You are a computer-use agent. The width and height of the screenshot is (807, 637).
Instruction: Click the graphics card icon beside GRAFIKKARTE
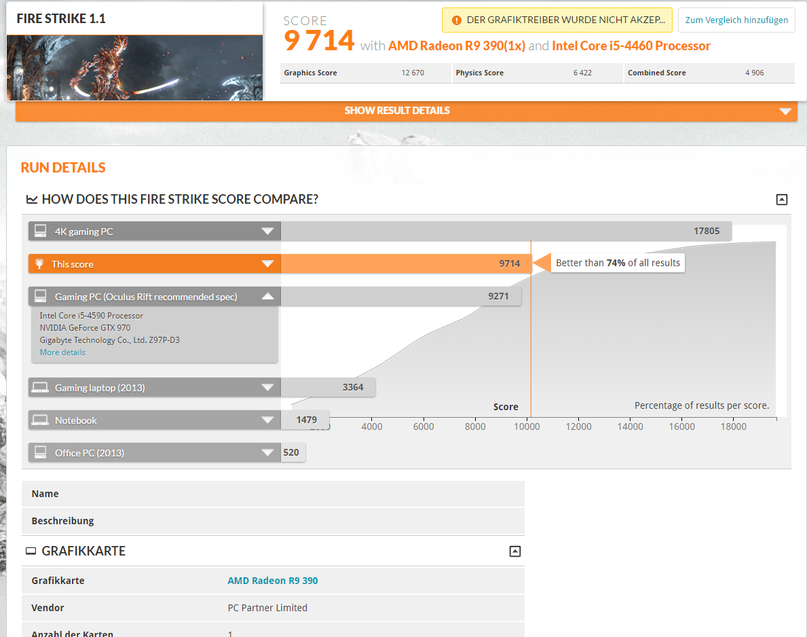[x=31, y=551]
